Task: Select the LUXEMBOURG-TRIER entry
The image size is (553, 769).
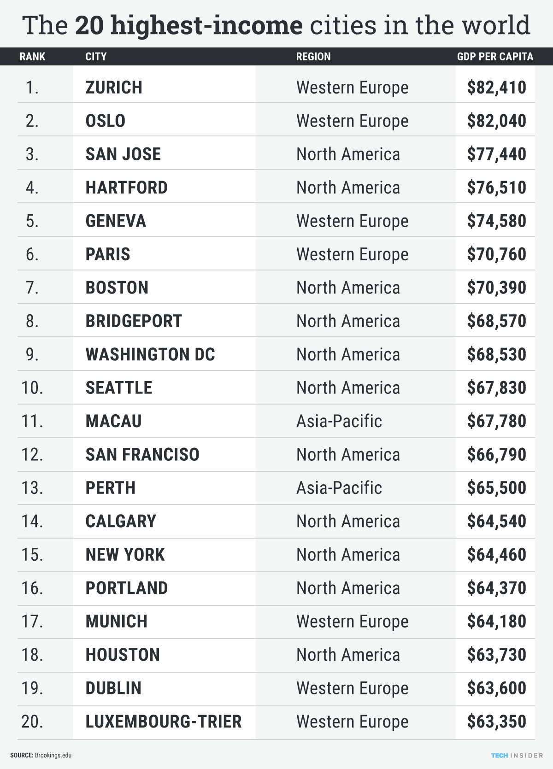Action: click(x=164, y=722)
